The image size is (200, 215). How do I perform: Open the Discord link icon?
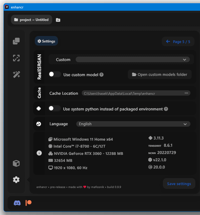(x=17, y=203)
